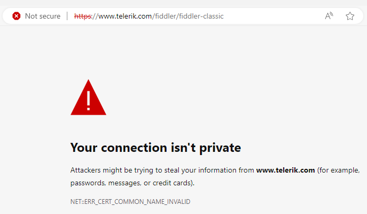Open the Read aloud feature icon
The image size is (367, 214).
point(329,16)
